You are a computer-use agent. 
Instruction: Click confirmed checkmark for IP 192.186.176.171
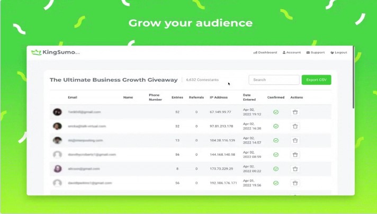(x=276, y=183)
